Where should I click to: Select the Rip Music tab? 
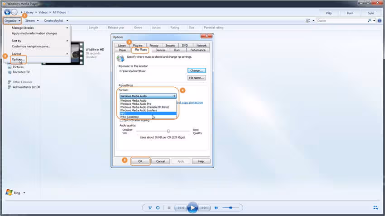click(x=141, y=50)
